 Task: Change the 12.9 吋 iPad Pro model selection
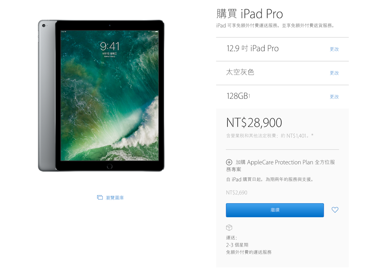point(334,49)
